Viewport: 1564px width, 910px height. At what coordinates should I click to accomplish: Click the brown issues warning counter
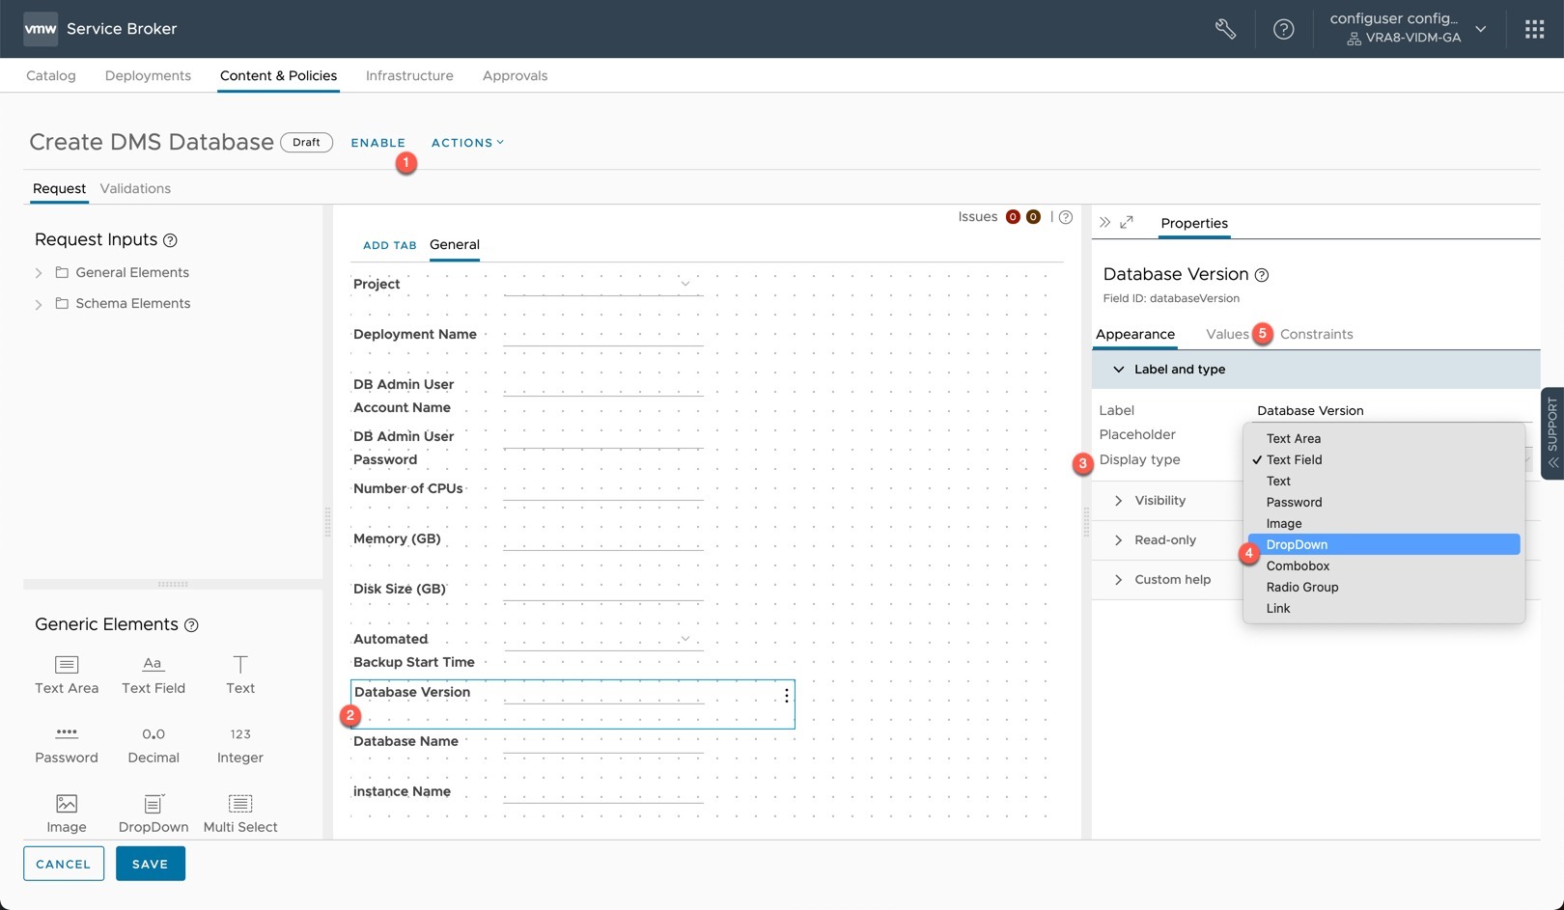pos(1033,217)
